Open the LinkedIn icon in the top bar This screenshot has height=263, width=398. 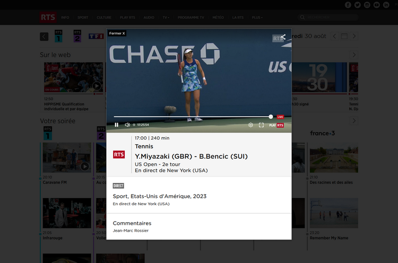pyautogui.click(x=386, y=5)
